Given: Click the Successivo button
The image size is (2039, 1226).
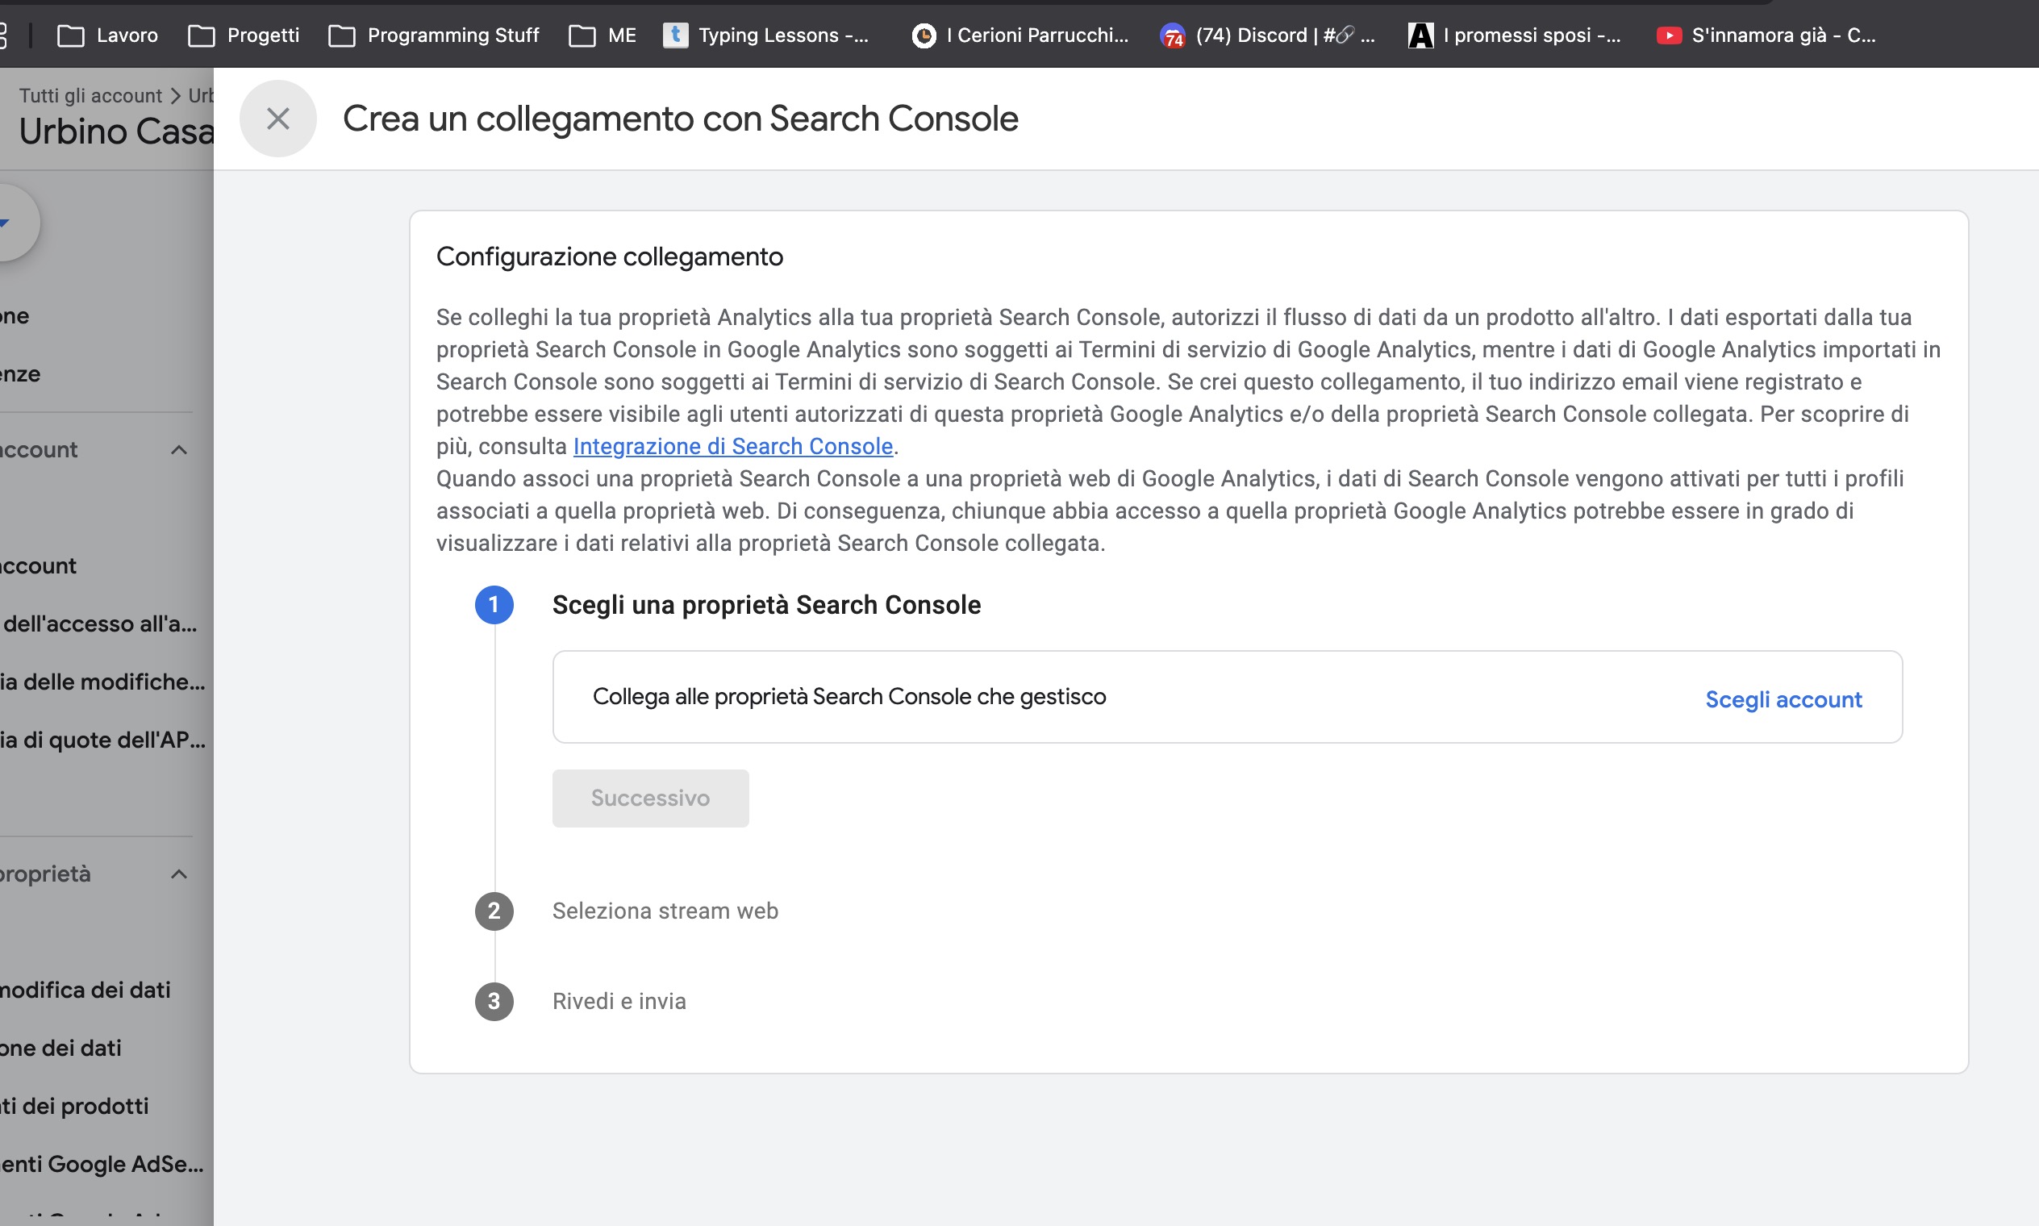Looking at the screenshot, I should pyautogui.click(x=650, y=798).
